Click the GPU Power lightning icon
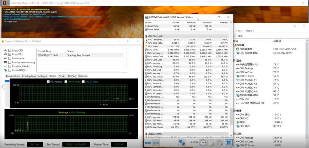Image resolution: width=309 pixels, height=148 pixels. pos(146,46)
